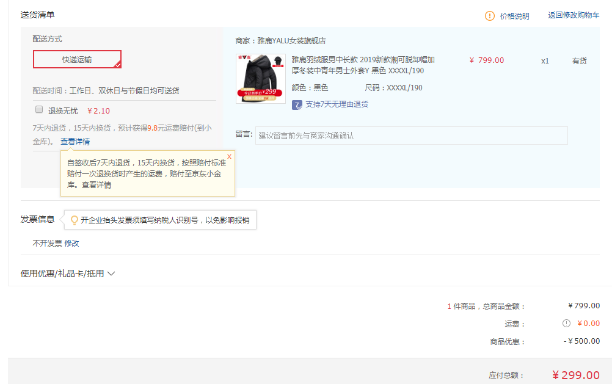Click the -￥500.00 discount value
The height and width of the screenshot is (384, 612).
click(x=581, y=341)
